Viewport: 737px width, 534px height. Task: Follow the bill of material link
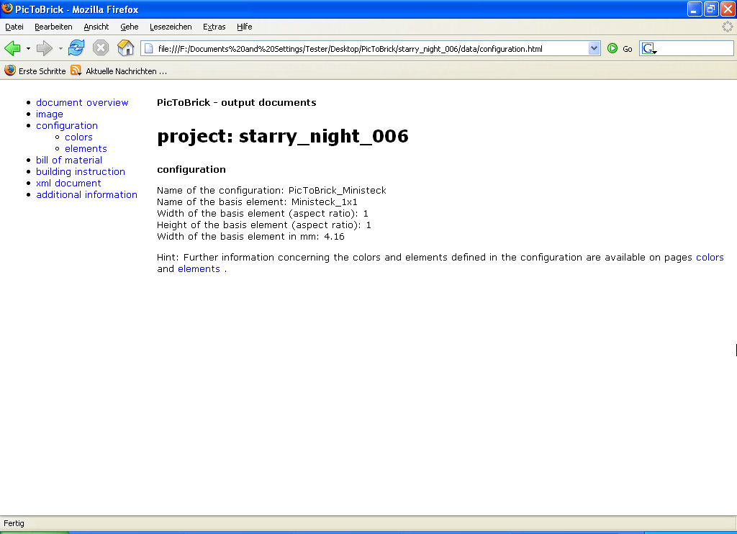pyautogui.click(x=69, y=160)
